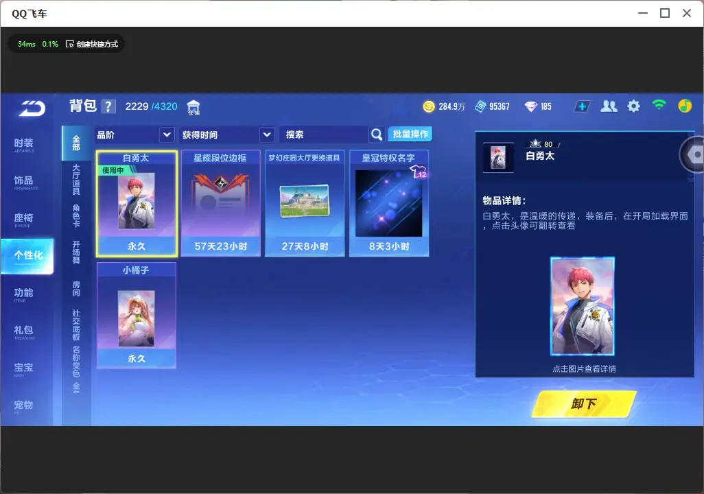Open the 礼包 category
Screen dimensions: 704x494
pyautogui.click(x=24, y=331)
